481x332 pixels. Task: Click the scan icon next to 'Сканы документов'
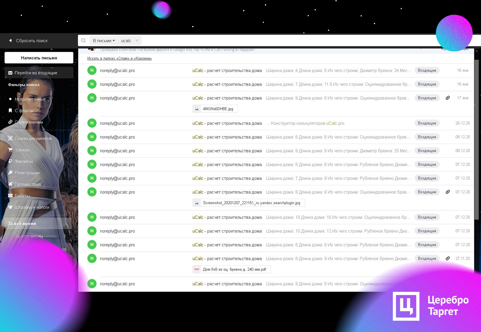point(10,138)
